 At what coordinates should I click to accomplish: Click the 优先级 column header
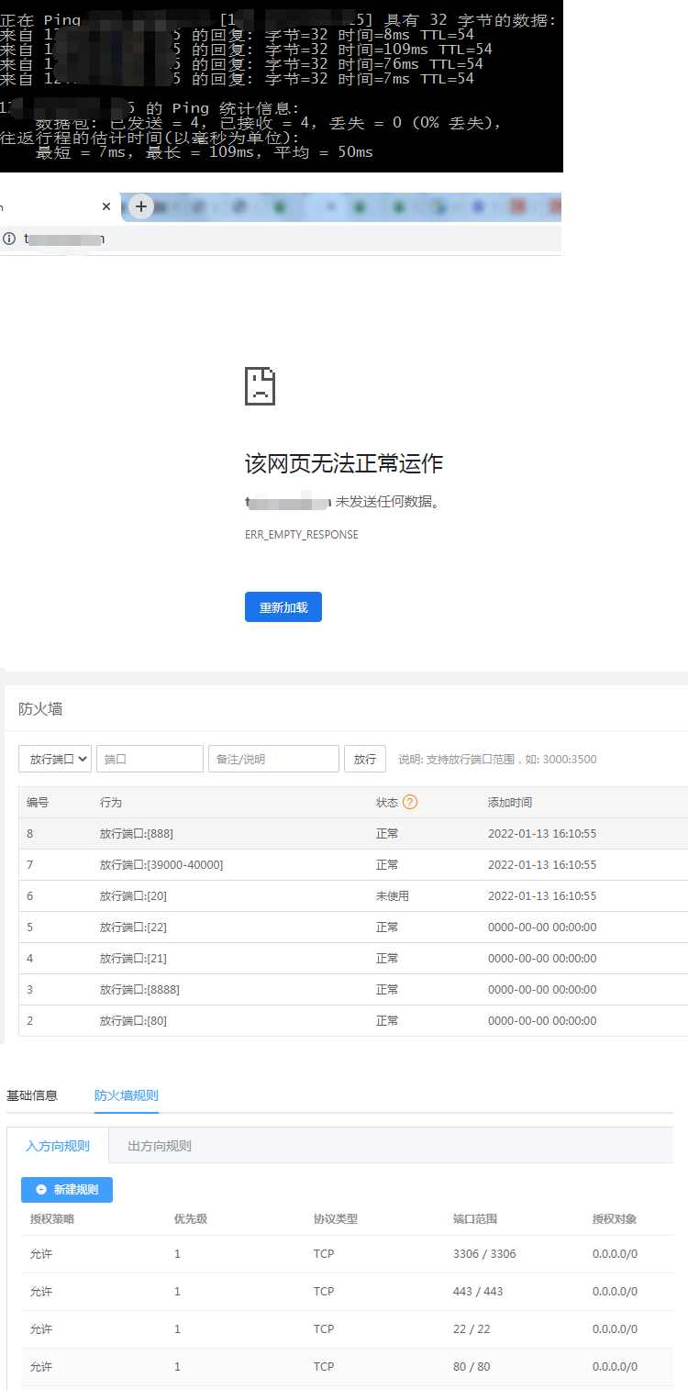point(191,1219)
